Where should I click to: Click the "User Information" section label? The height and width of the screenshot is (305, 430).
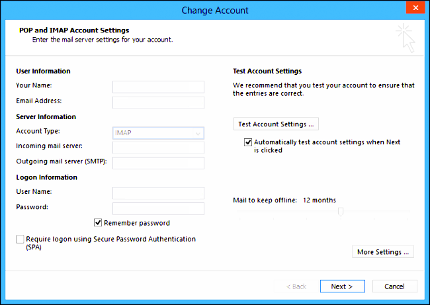click(43, 71)
